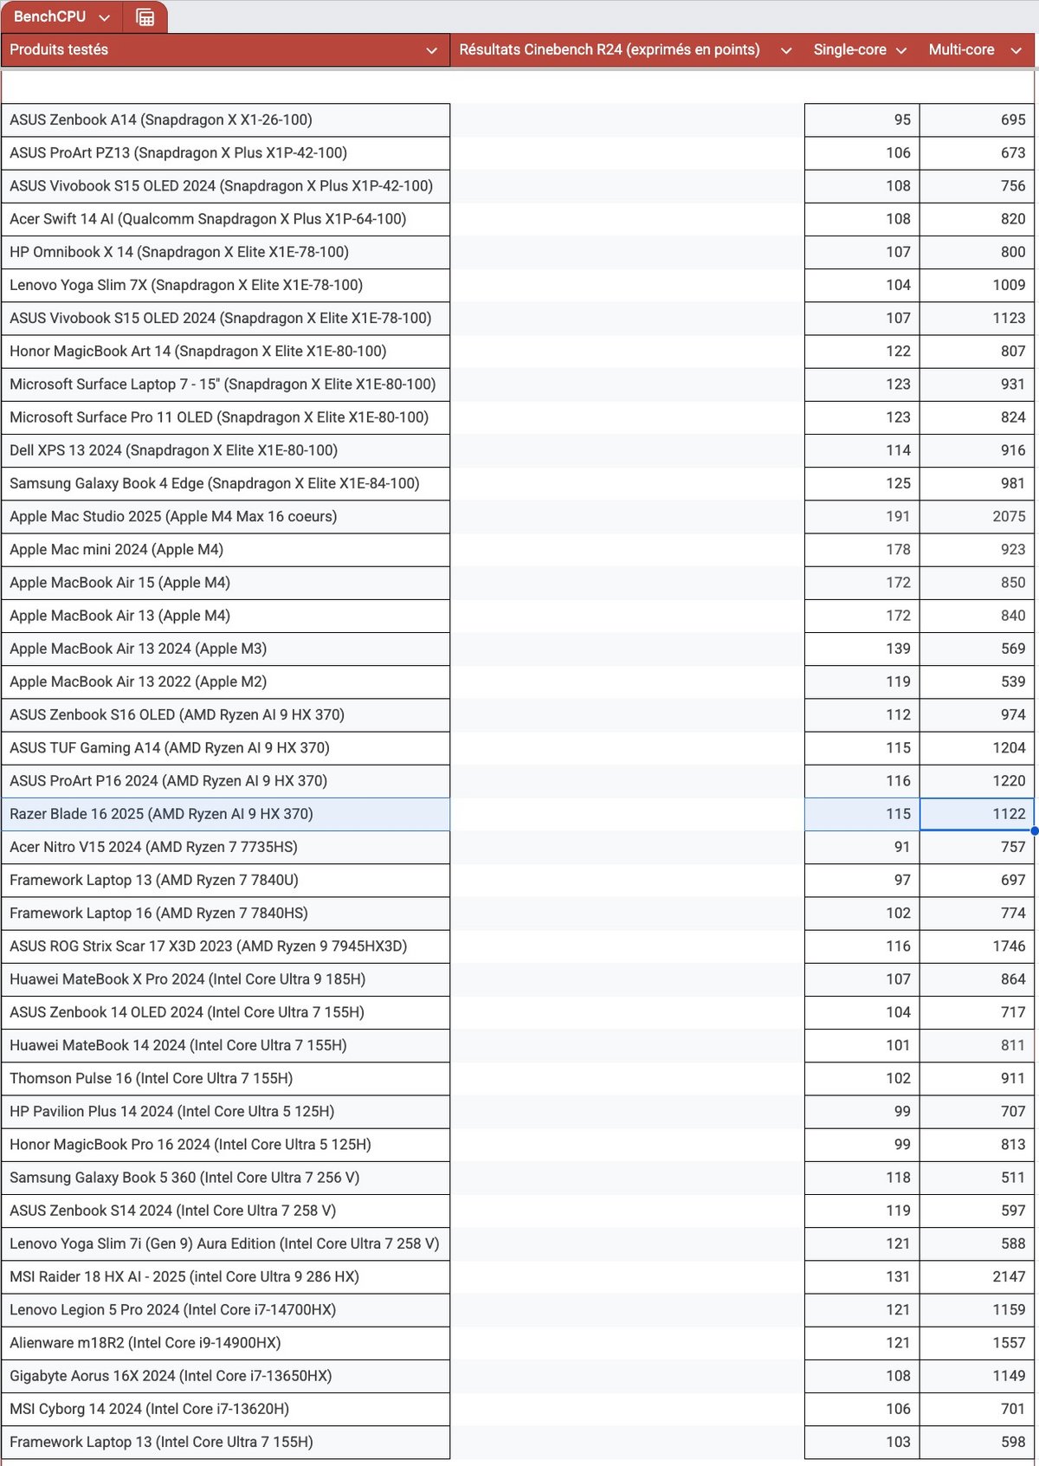Select the ASUS ProArt P16 2024 product cell
This screenshot has width=1039, height=1466.
tap(225, 781)
